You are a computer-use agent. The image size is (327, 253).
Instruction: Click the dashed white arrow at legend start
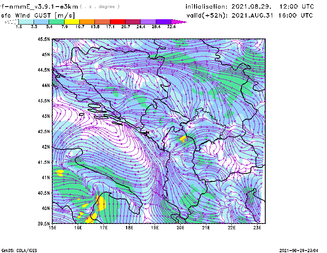11,22
